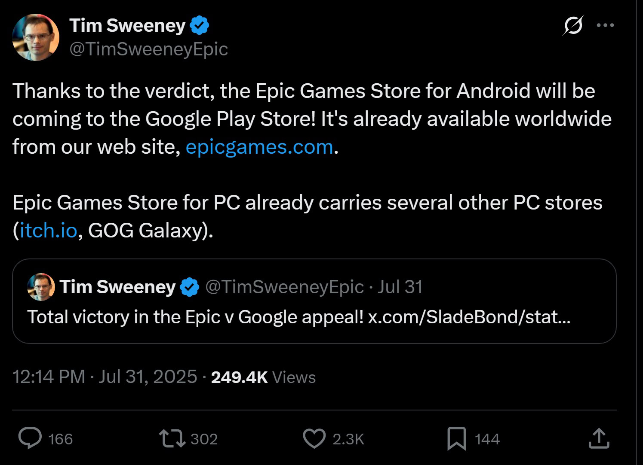The height and width of the screenshot is (465, 643).
Task: Click the like count showing 2.3K
Action: point(348,439)
